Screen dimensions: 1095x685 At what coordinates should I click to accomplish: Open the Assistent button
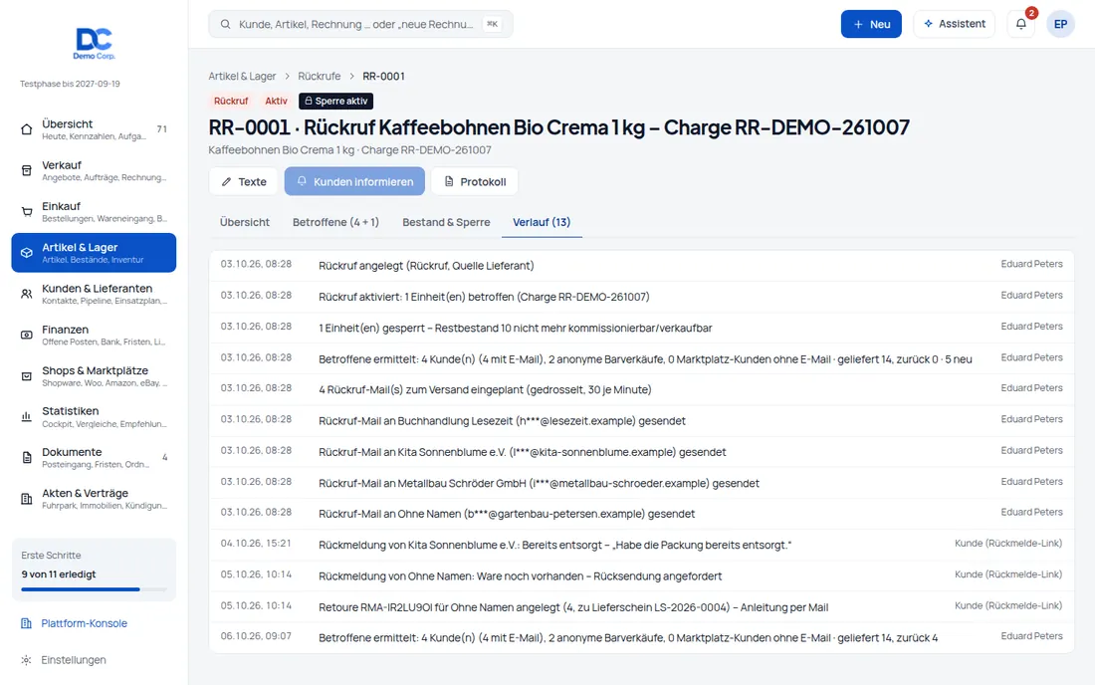point(954,24)
